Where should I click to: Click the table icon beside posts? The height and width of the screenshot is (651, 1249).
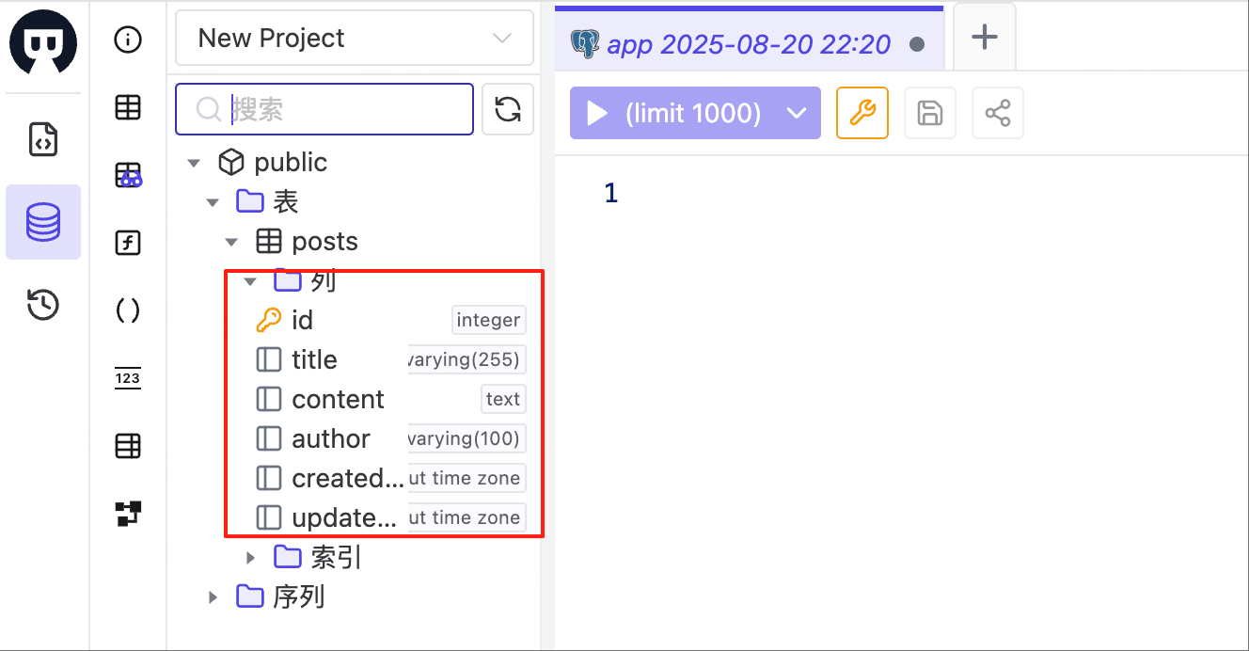pyautogui.click(x=269, y=242)
